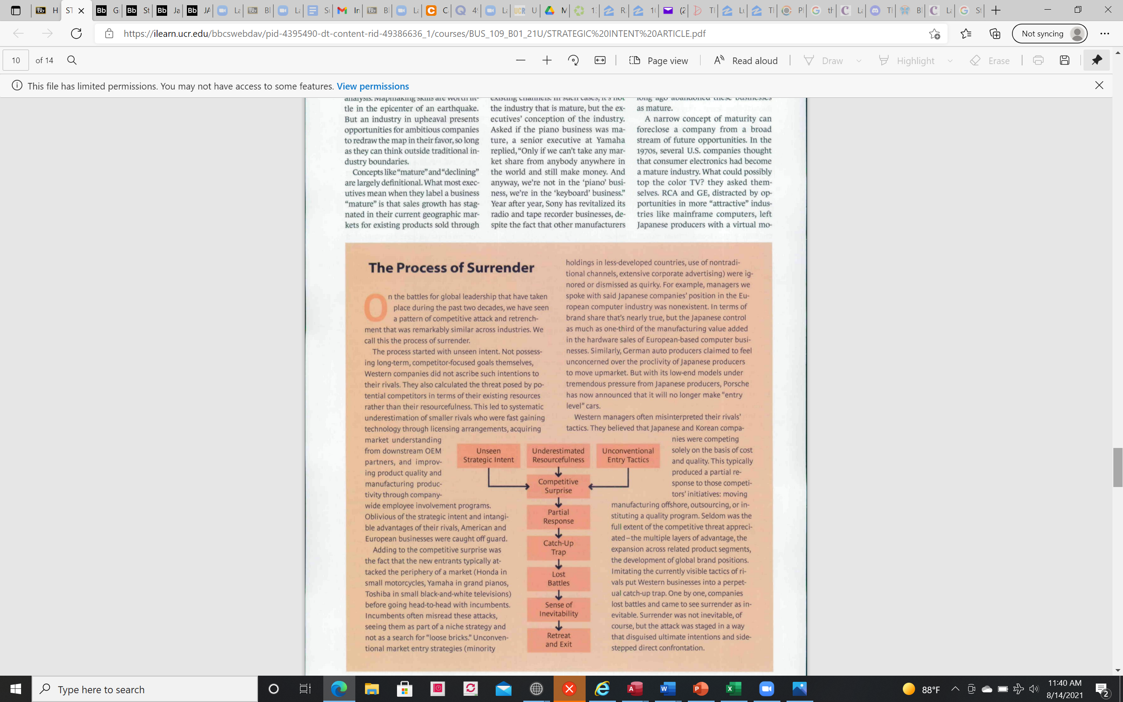
Task: Click the vertical scrollbar thumb
Action: pos(1117,468)
